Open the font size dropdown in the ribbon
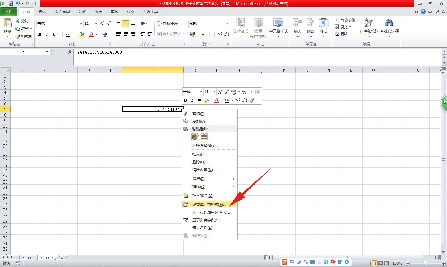 (x=96, y=24)
